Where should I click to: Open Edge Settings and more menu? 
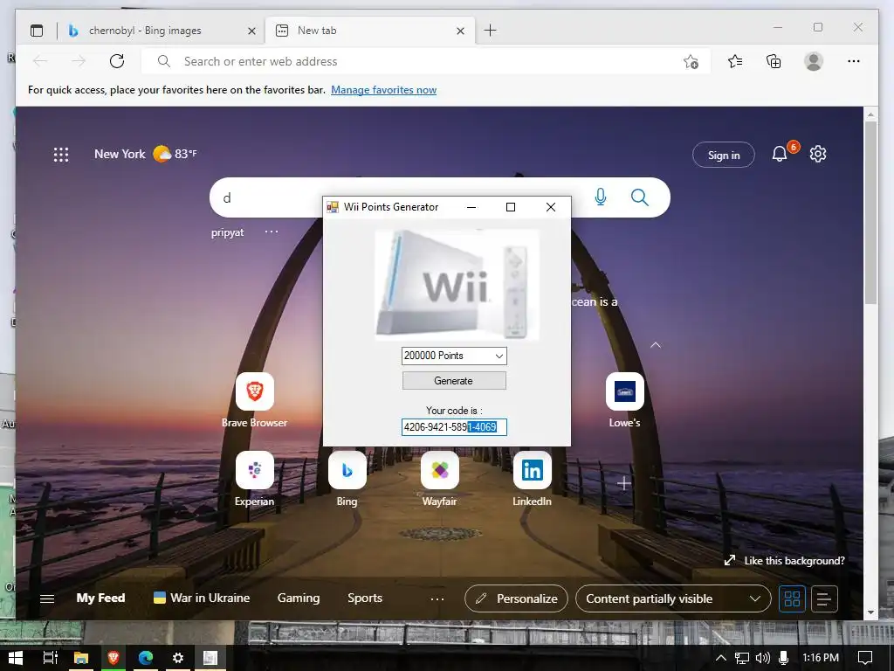coord(854,61)
